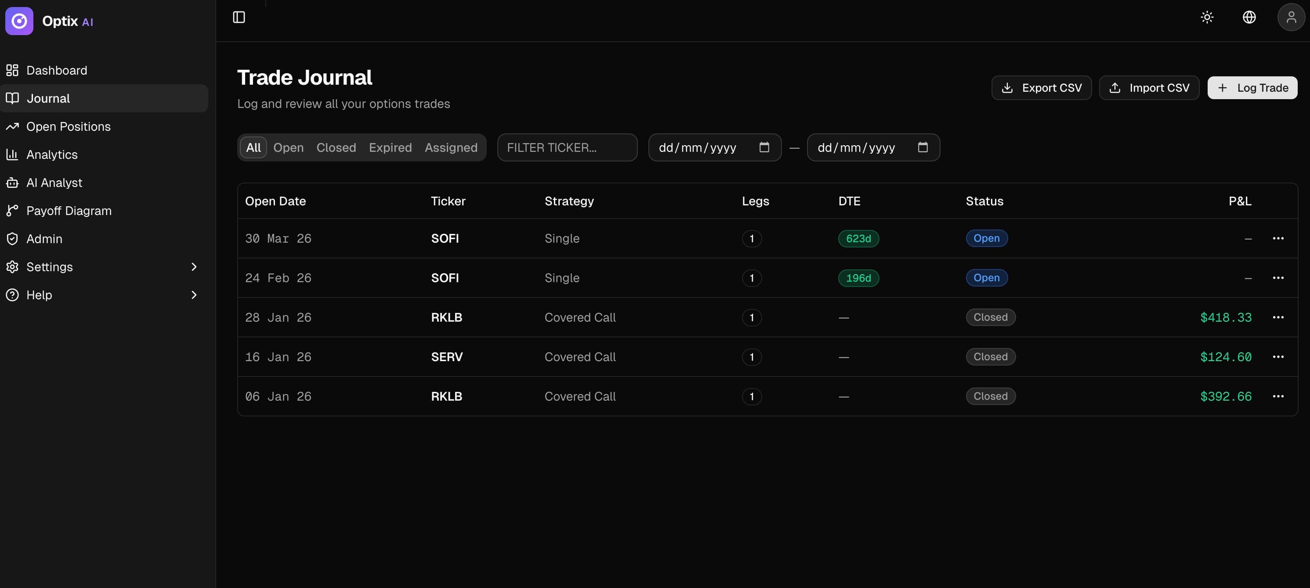Open the Dashboard from the sidebar
This screenshot has width=1310, height=588.
[56, 70]
